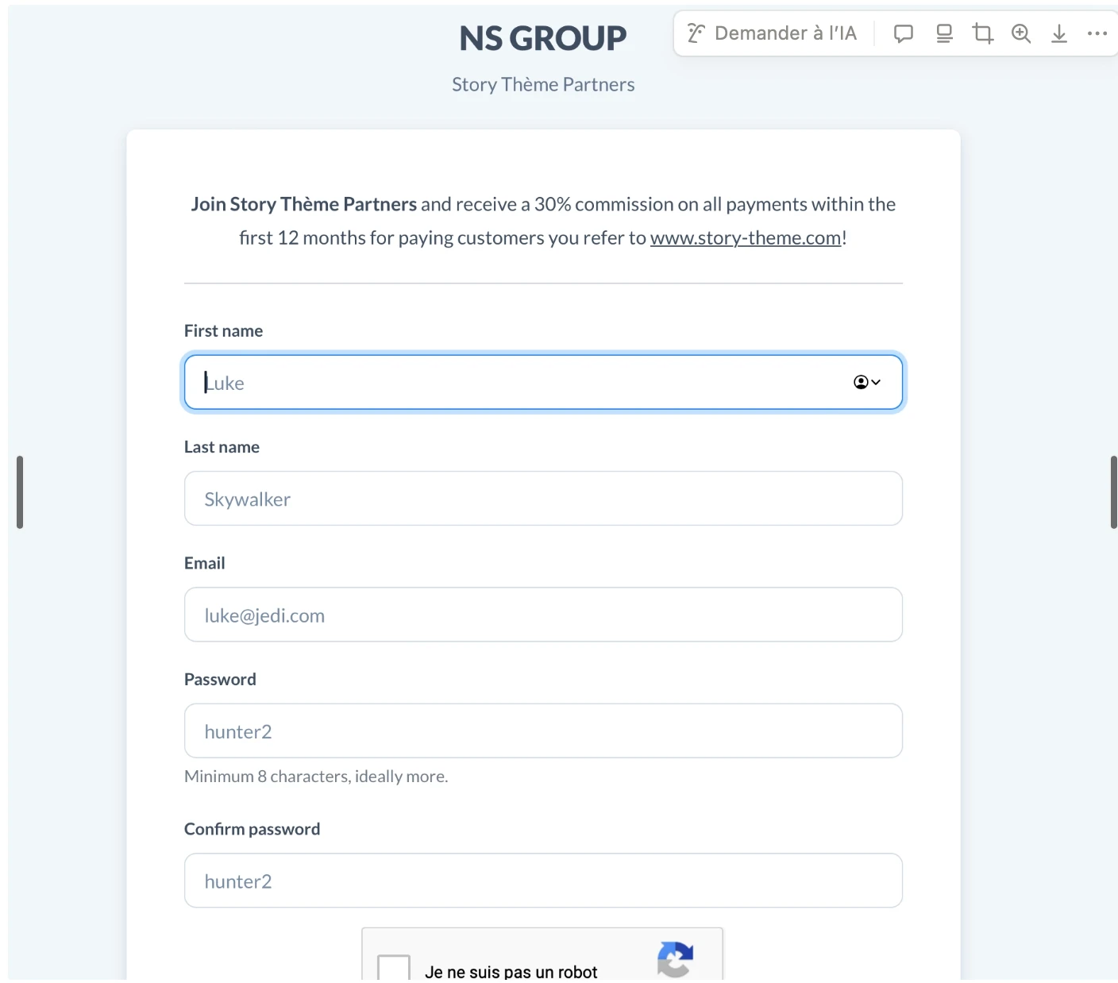Grab the right image resize handle
1118x983 pixels.
coord(1113,492)
